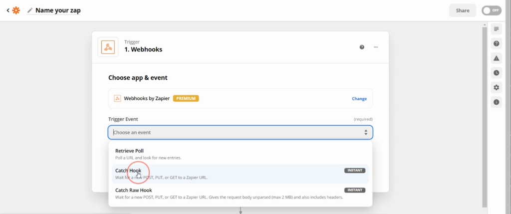Toggle the zap ON/OFF switch
Viewport: 511px width, 214px height.
point(492,10)
